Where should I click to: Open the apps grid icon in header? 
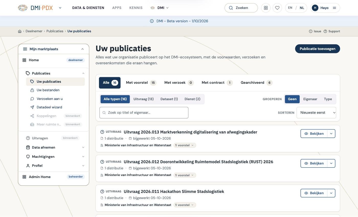(x=266, y=8)
